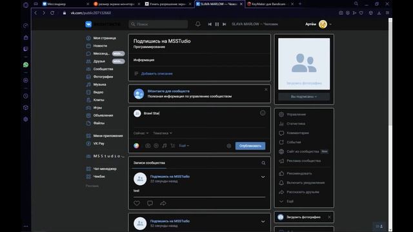Expand options chevron on the 52 секунды назад post
This screenshot has width=413, height=232.
[x=263, y=222]
